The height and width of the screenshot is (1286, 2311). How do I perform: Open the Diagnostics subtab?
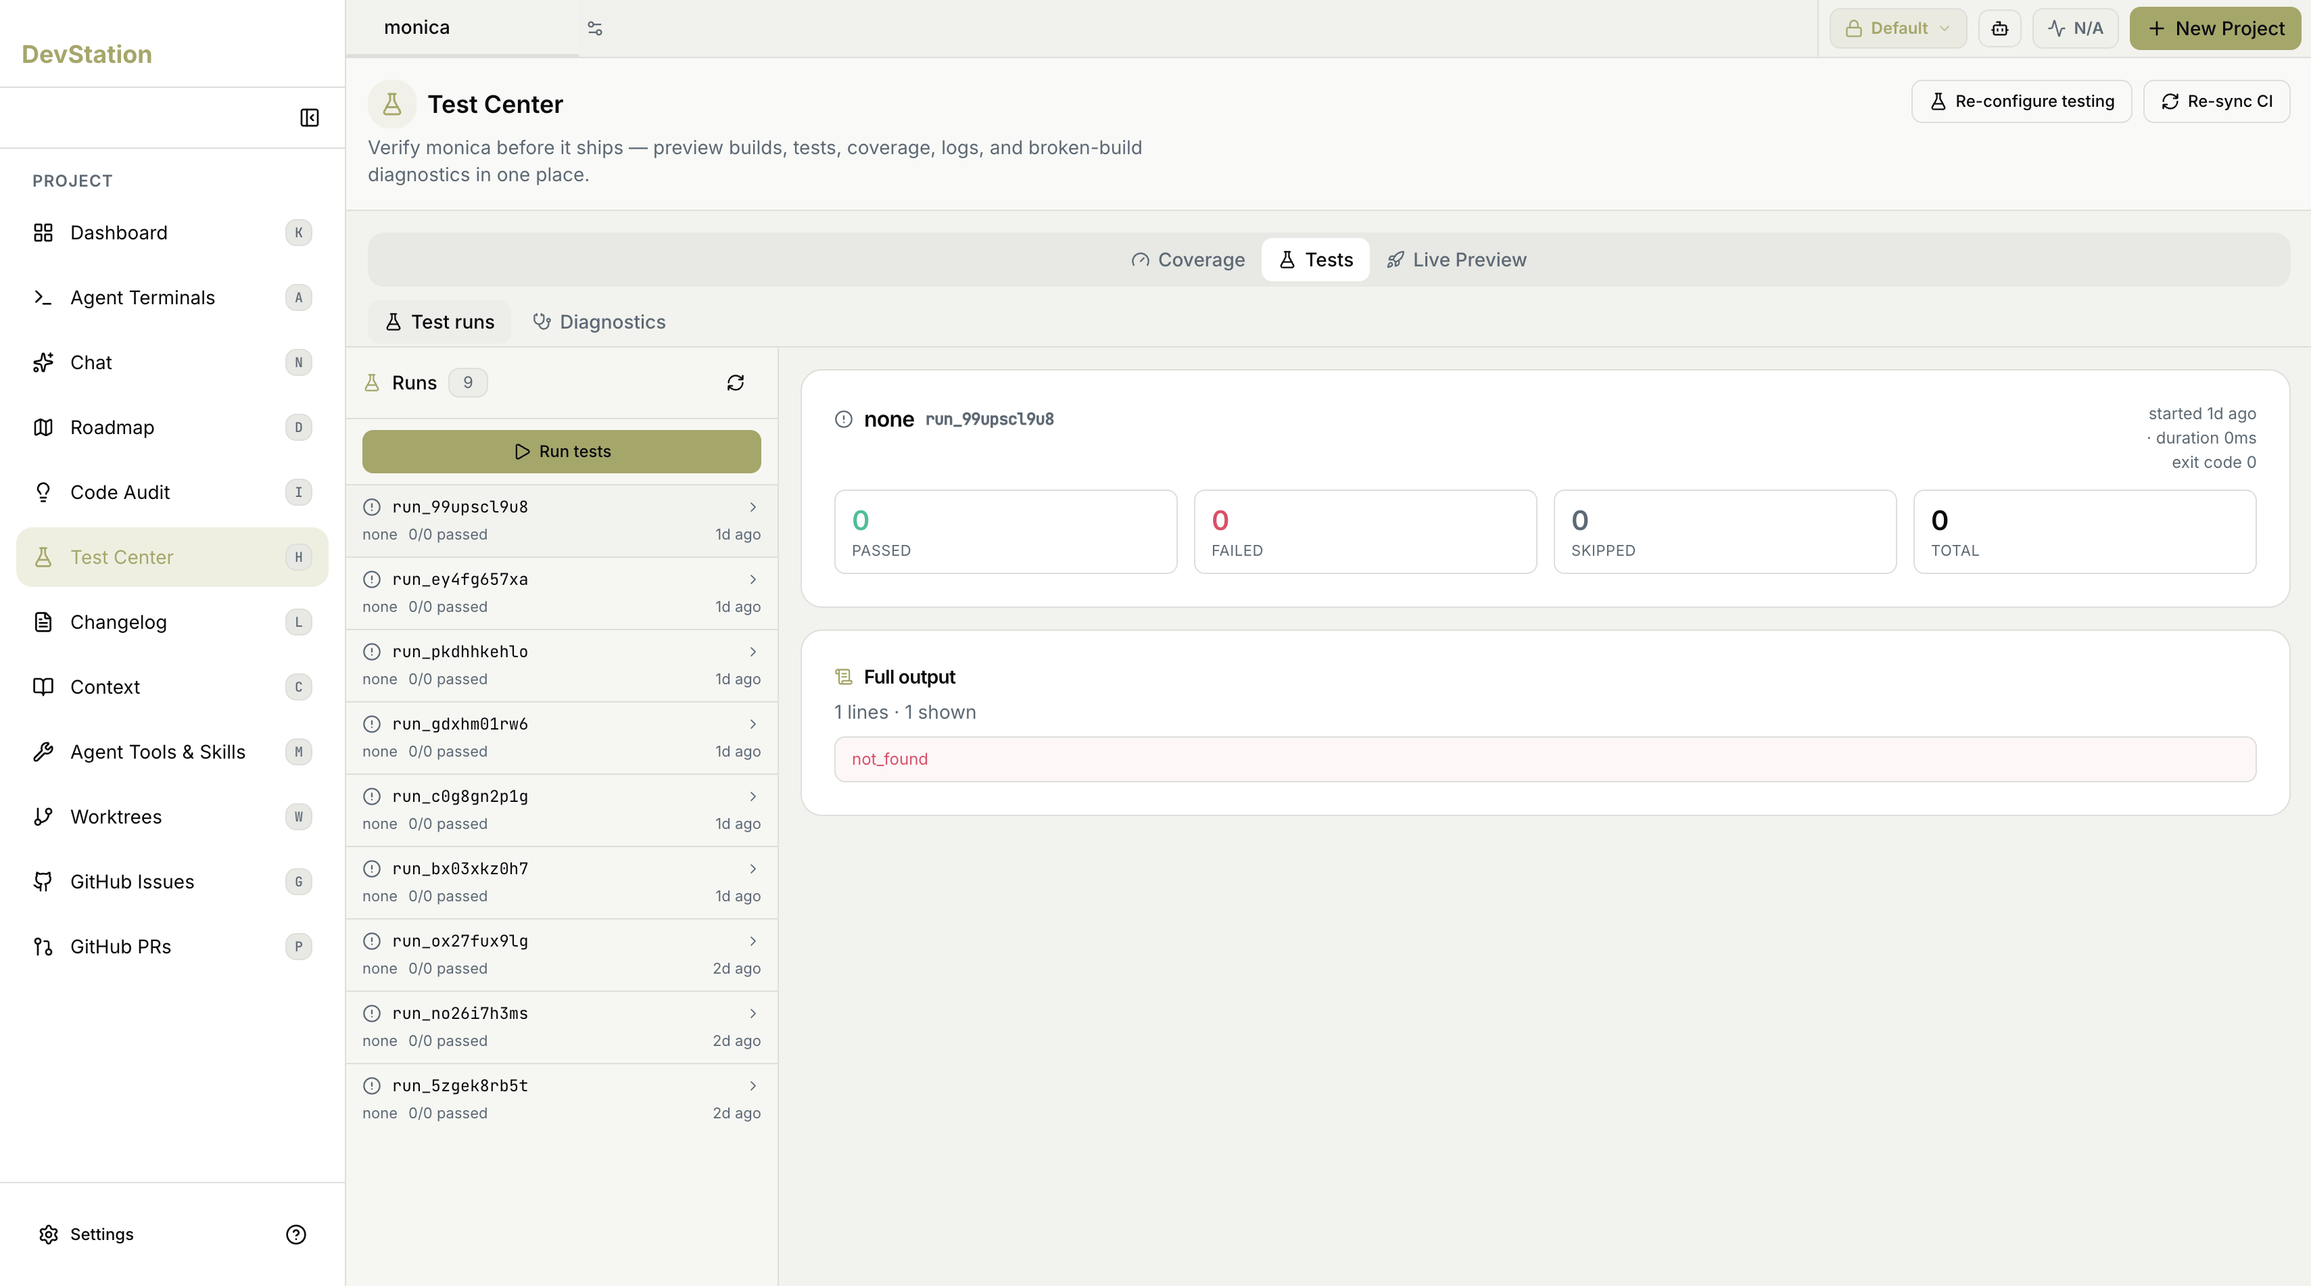[599, 322]
